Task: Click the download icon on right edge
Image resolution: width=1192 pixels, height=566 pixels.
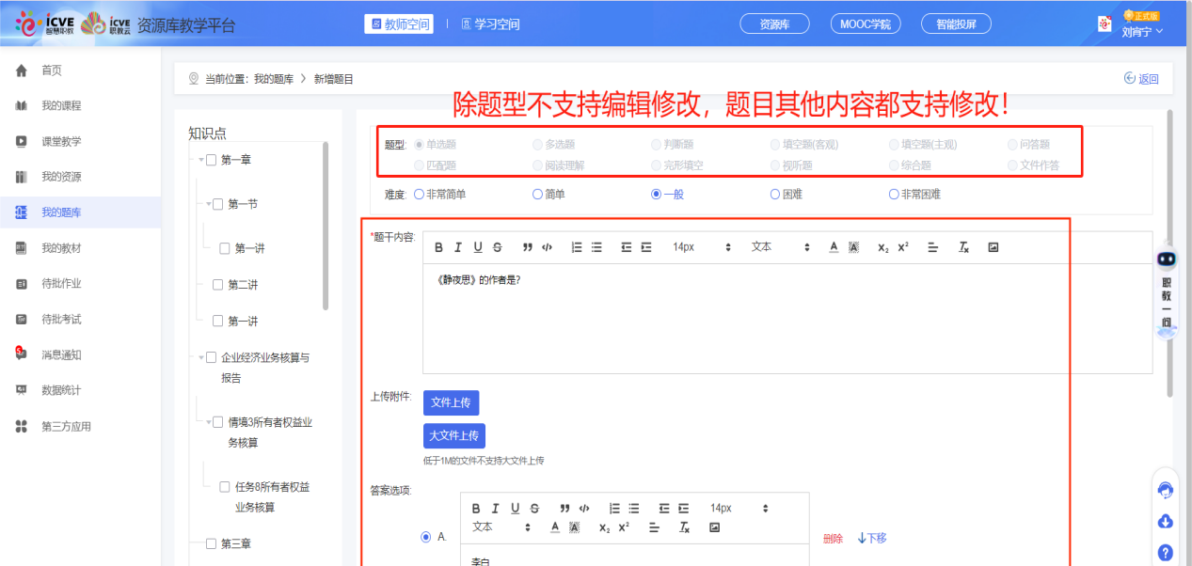Action: (1166, 522)
